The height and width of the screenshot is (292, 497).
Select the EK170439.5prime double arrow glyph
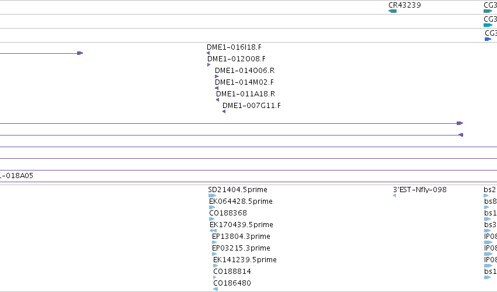tap(213, 231)
